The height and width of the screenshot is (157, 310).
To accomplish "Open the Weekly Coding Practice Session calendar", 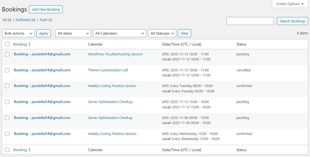I will pos(112,86).
